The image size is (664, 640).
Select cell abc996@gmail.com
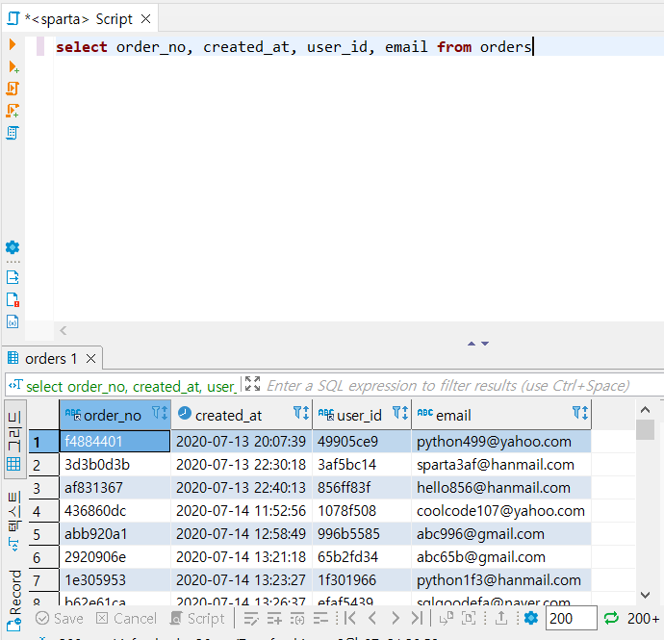pos(501,534)
